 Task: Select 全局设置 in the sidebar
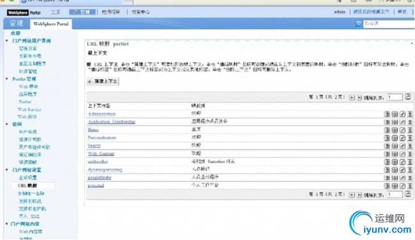(x=28, y=177)
